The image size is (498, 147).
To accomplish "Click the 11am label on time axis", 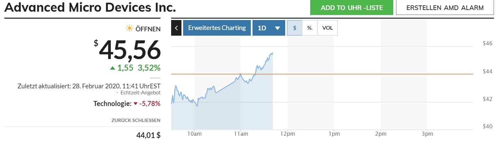I will tap(241, 134).
